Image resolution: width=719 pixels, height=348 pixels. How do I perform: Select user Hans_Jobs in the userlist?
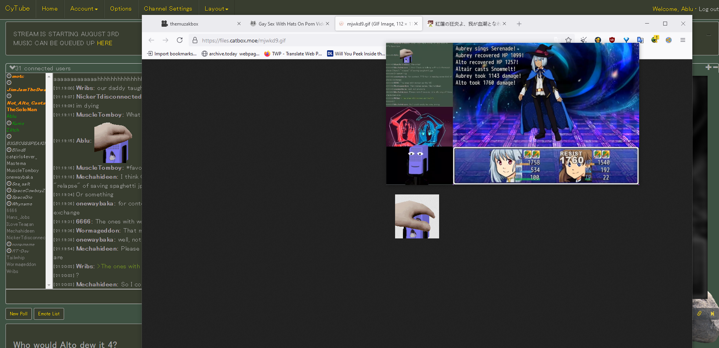(18, 217)
